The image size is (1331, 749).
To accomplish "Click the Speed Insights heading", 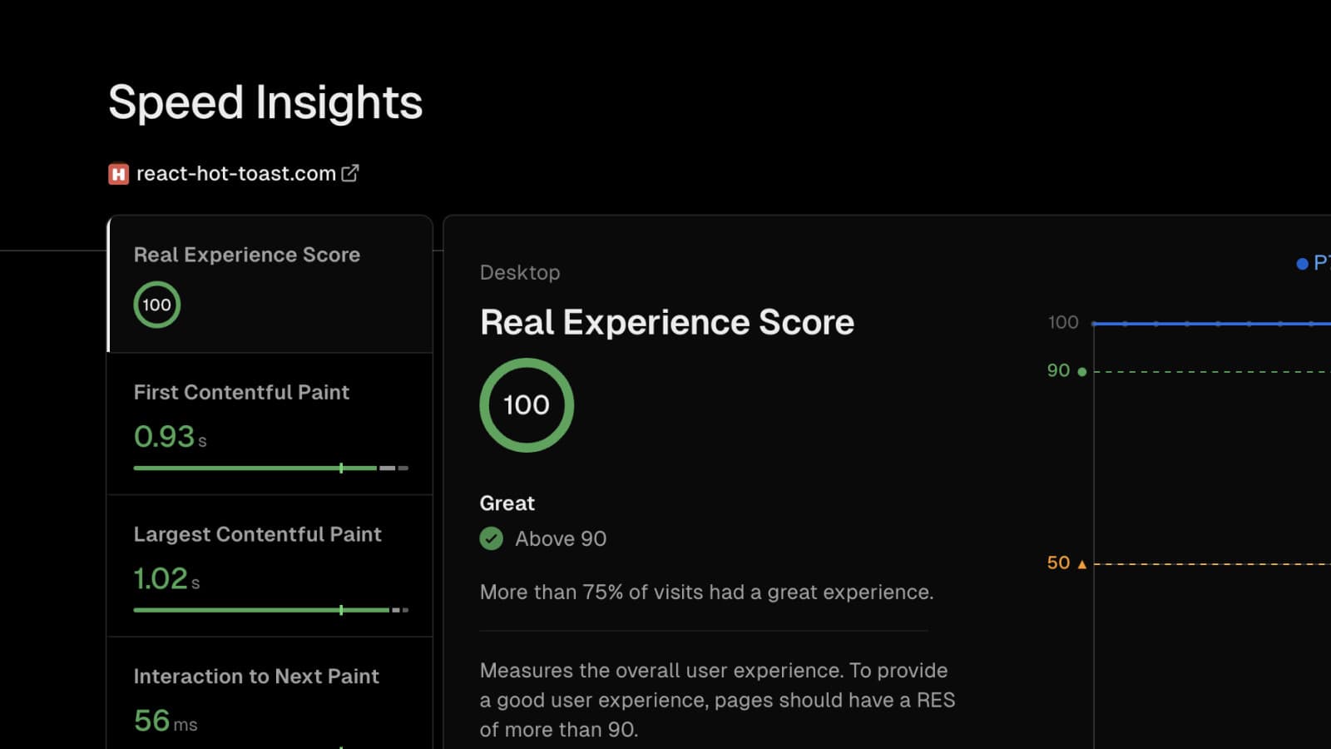I will (265, 102).
